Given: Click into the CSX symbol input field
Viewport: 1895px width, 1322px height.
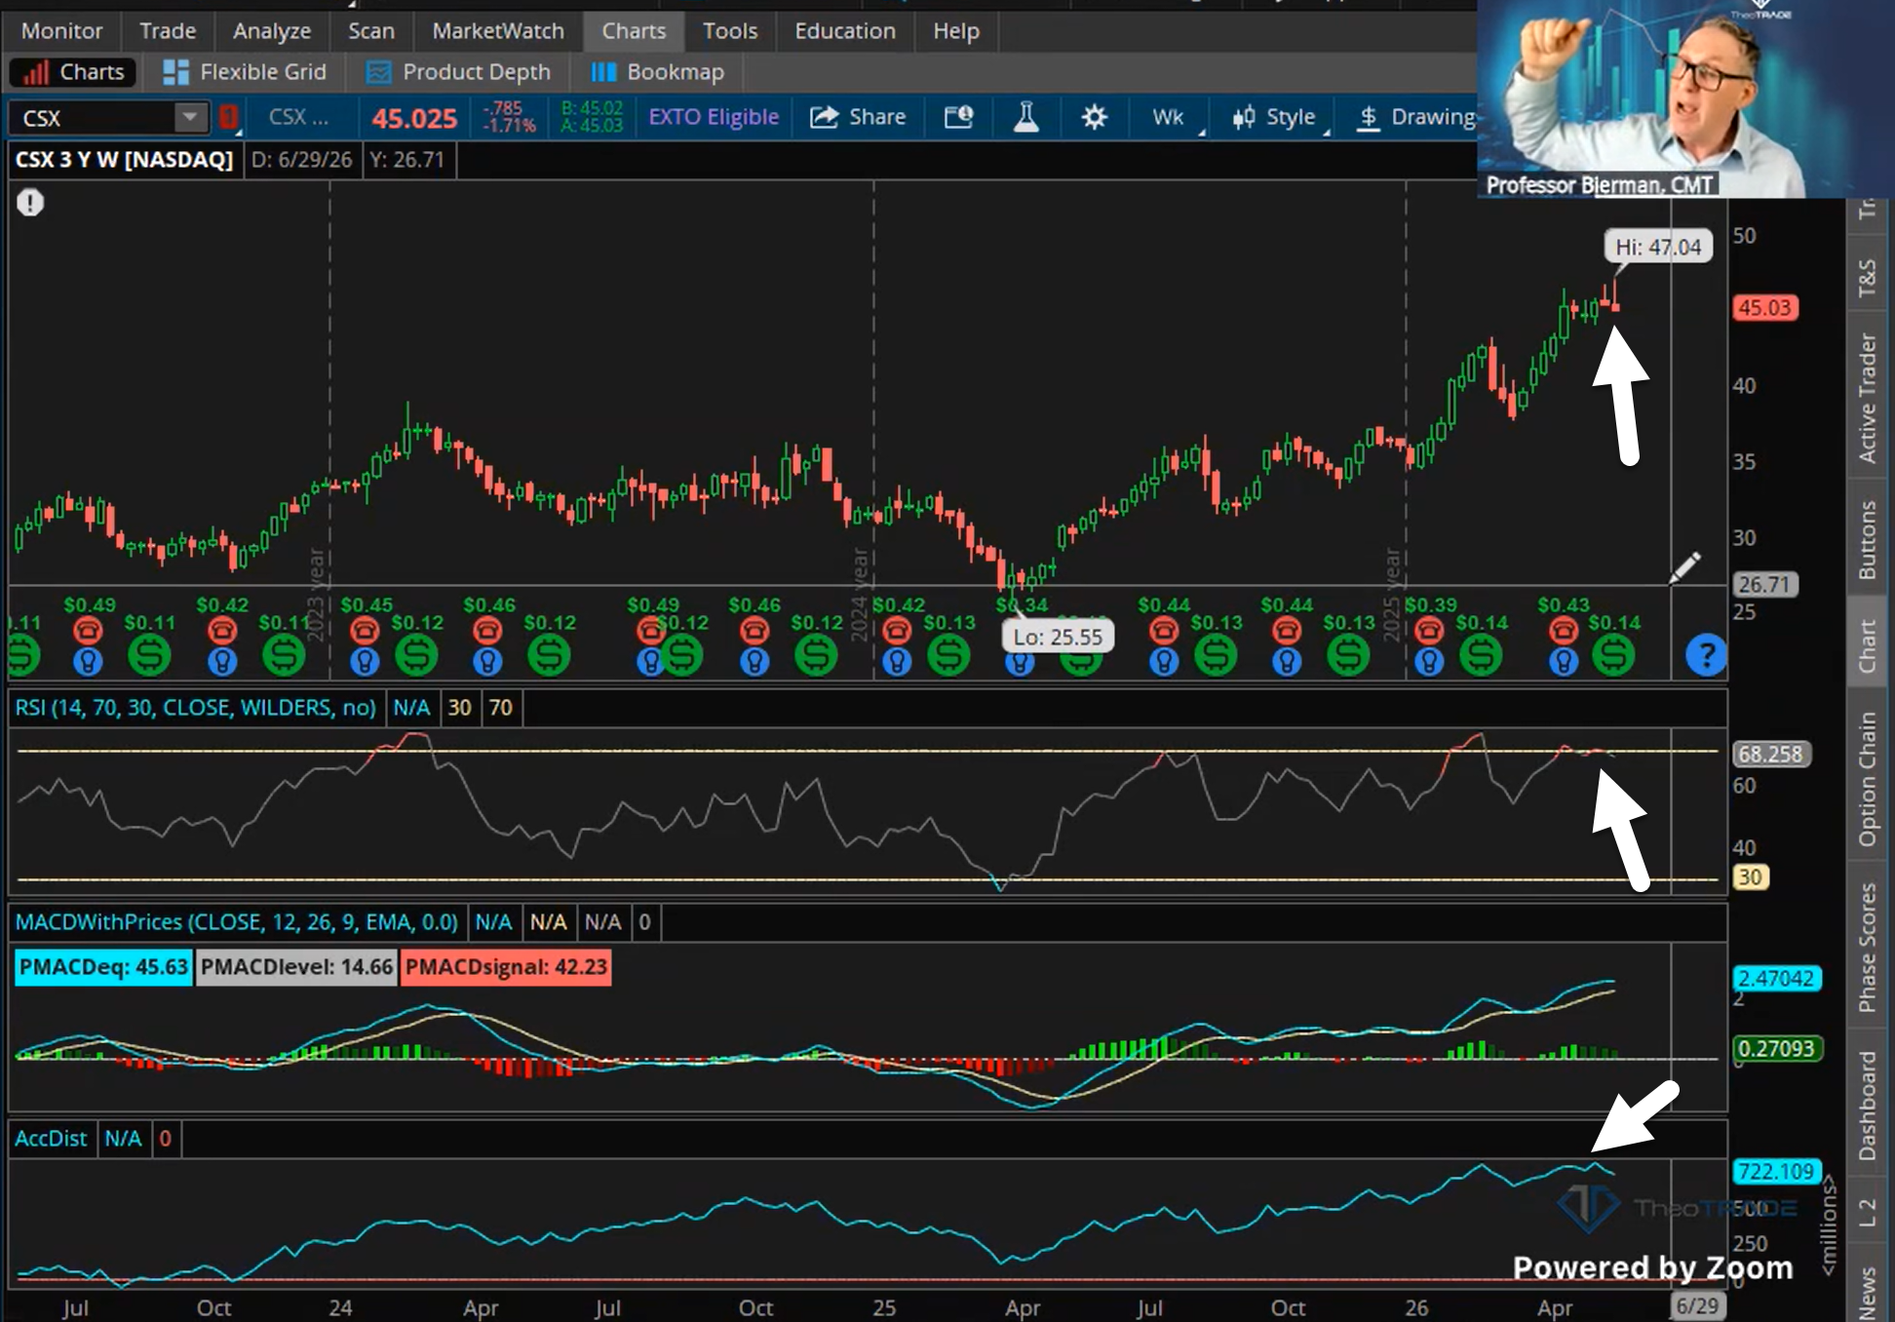Looking at the screenshot, I should 93,118.
